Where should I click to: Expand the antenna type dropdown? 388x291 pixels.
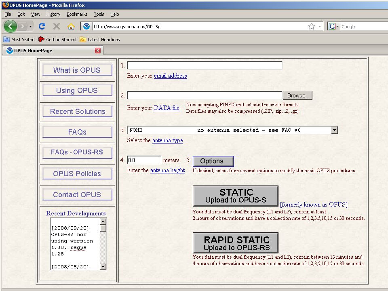(x=335, y=130)
